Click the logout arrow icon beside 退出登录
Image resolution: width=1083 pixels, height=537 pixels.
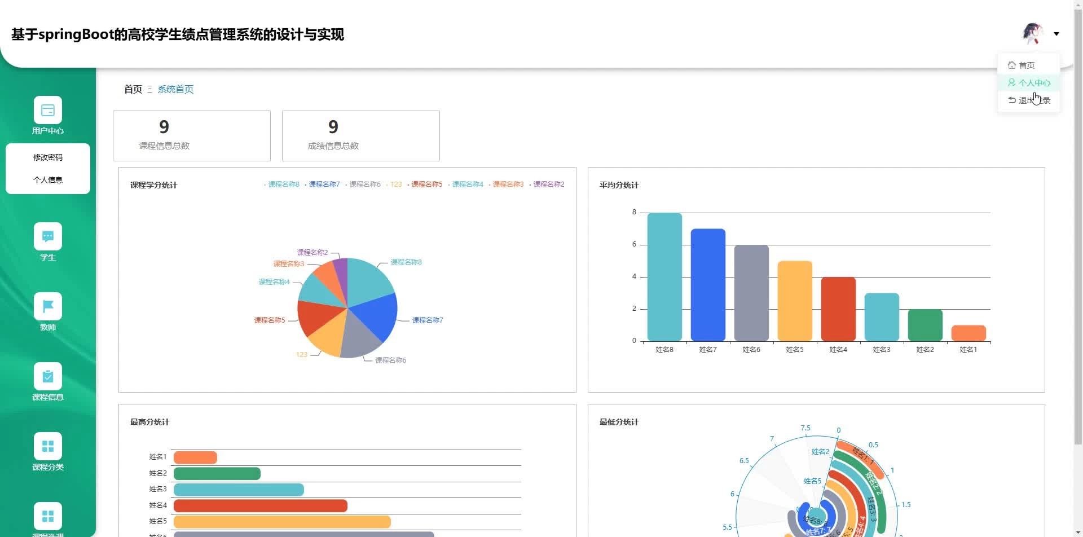coord(1012,100)
